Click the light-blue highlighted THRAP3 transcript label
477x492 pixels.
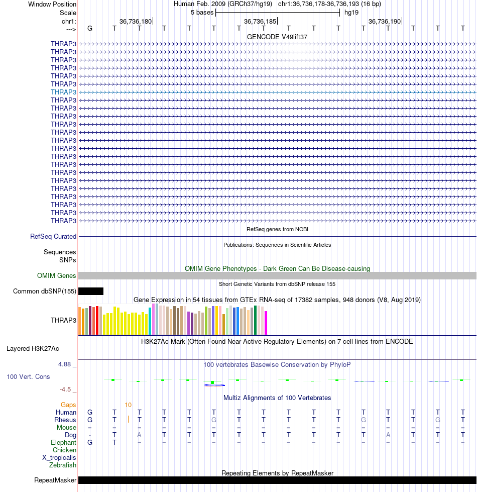pyautogui.click(x=63, y=92)
